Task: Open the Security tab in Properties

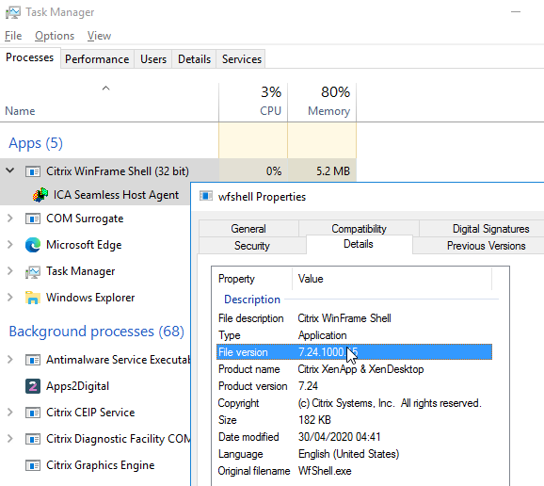Action: point(252,246)
